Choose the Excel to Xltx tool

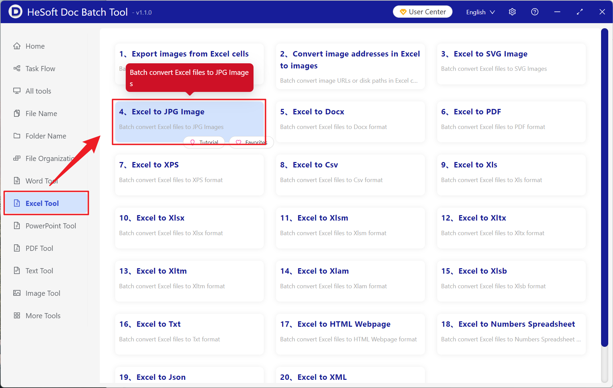click(511, 228)
